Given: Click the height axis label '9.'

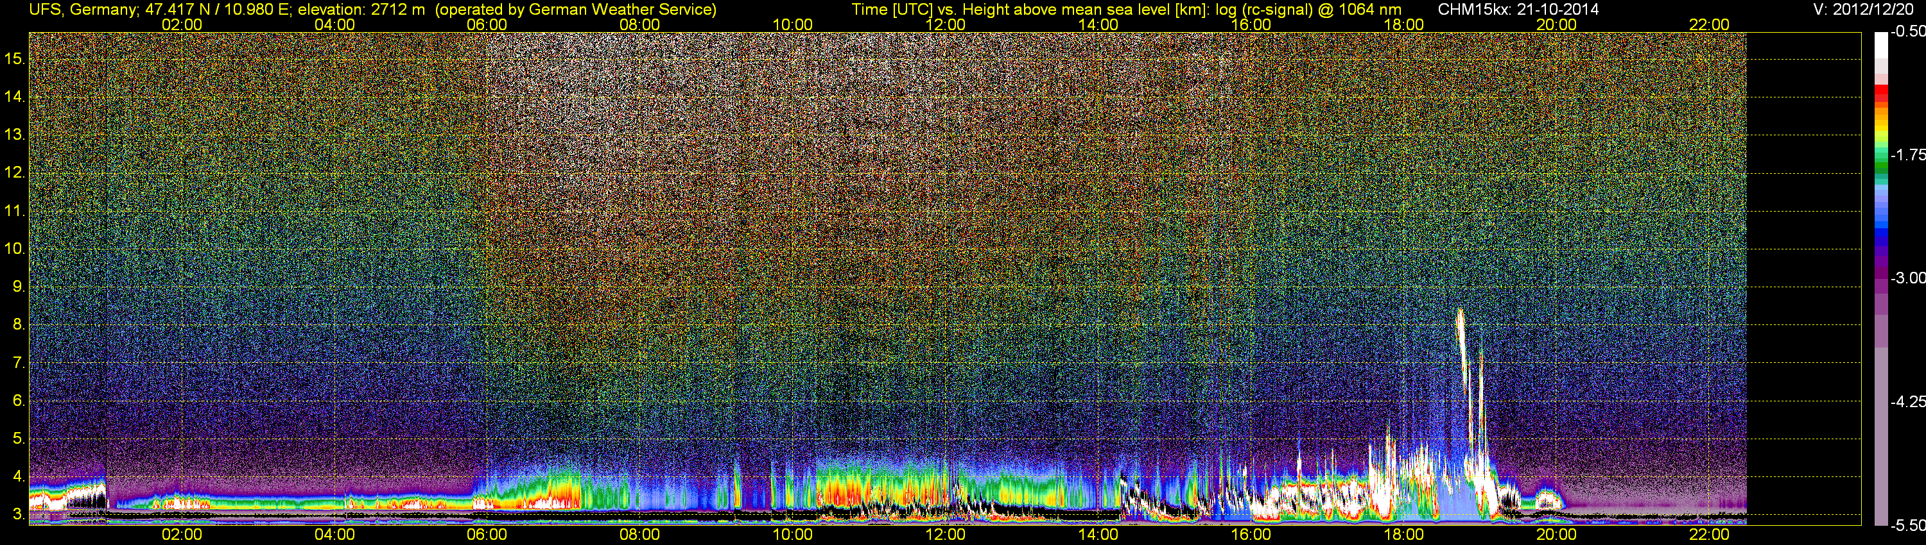Looking at the screenshot, I should (19, 287).
